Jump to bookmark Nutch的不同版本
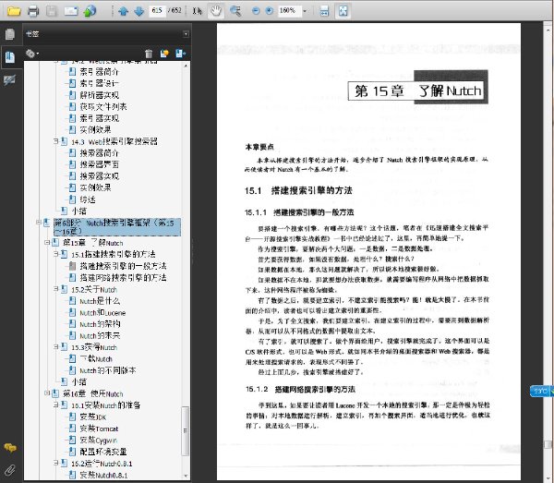The width and height of the screenshot is (554, 483). [x=107, y=370]
